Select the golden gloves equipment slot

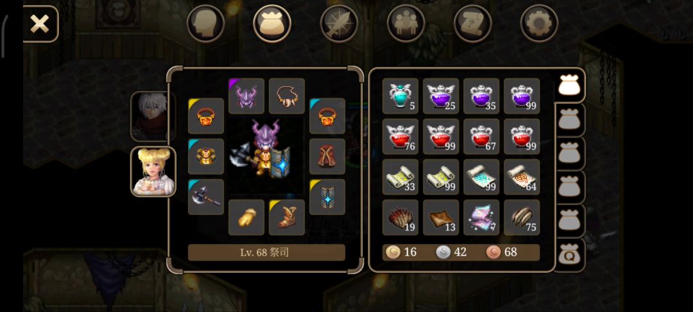(246, 218)
